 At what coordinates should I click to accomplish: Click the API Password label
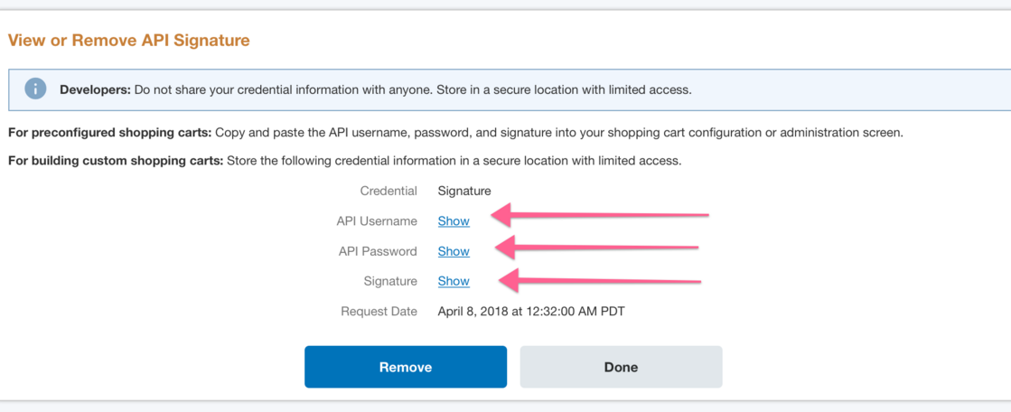(x=378, y=251)
